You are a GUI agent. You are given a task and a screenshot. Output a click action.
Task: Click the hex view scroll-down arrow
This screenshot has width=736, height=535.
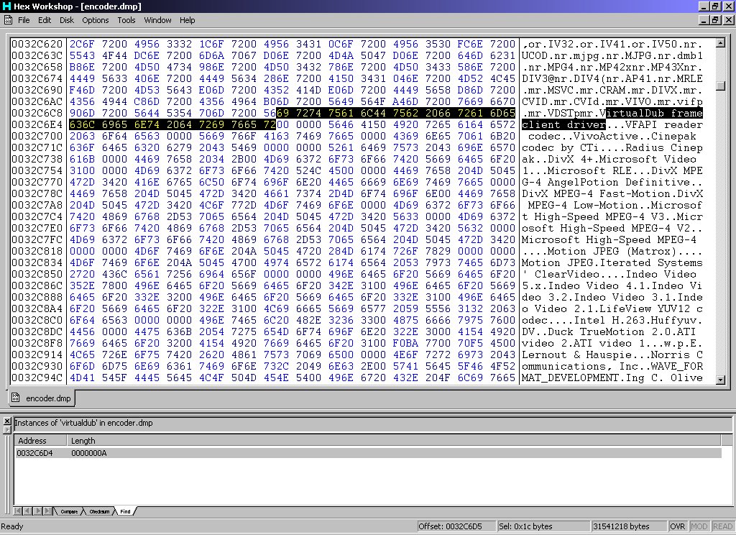point(720,380)
